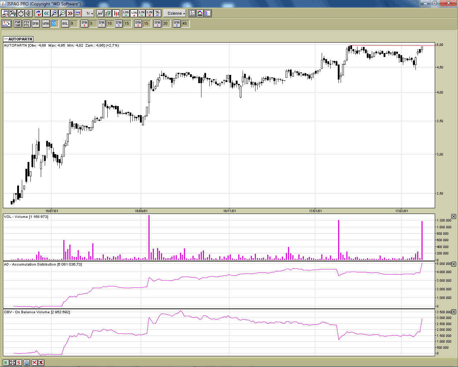Toggle the pivot points PIV PTS button
Screen dimensions: 458x367
[27, 24]
